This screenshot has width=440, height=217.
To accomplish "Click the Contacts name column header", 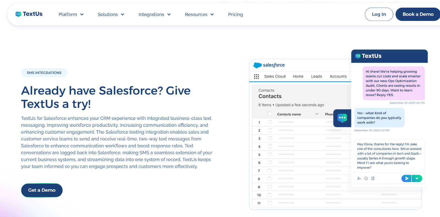I will tap(289, 114).
